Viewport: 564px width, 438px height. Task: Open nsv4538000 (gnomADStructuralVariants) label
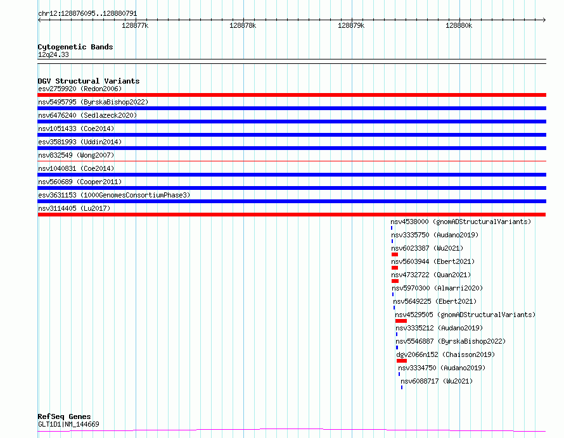pos(461,222)
